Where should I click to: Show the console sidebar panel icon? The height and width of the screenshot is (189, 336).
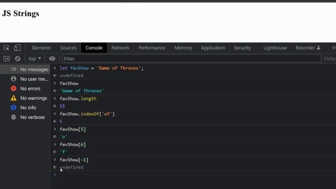(6, 58)
